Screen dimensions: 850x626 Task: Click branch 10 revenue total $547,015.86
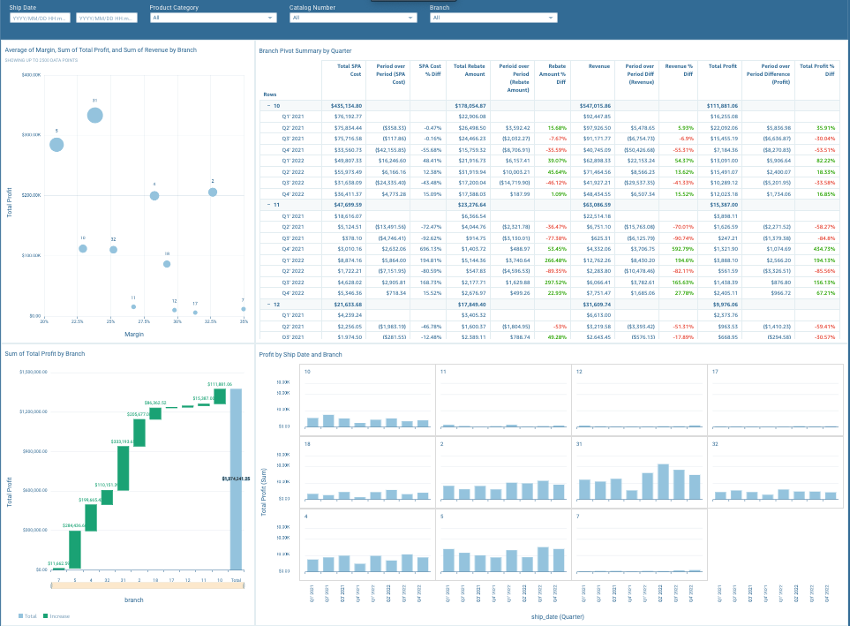tap(595, 106)
